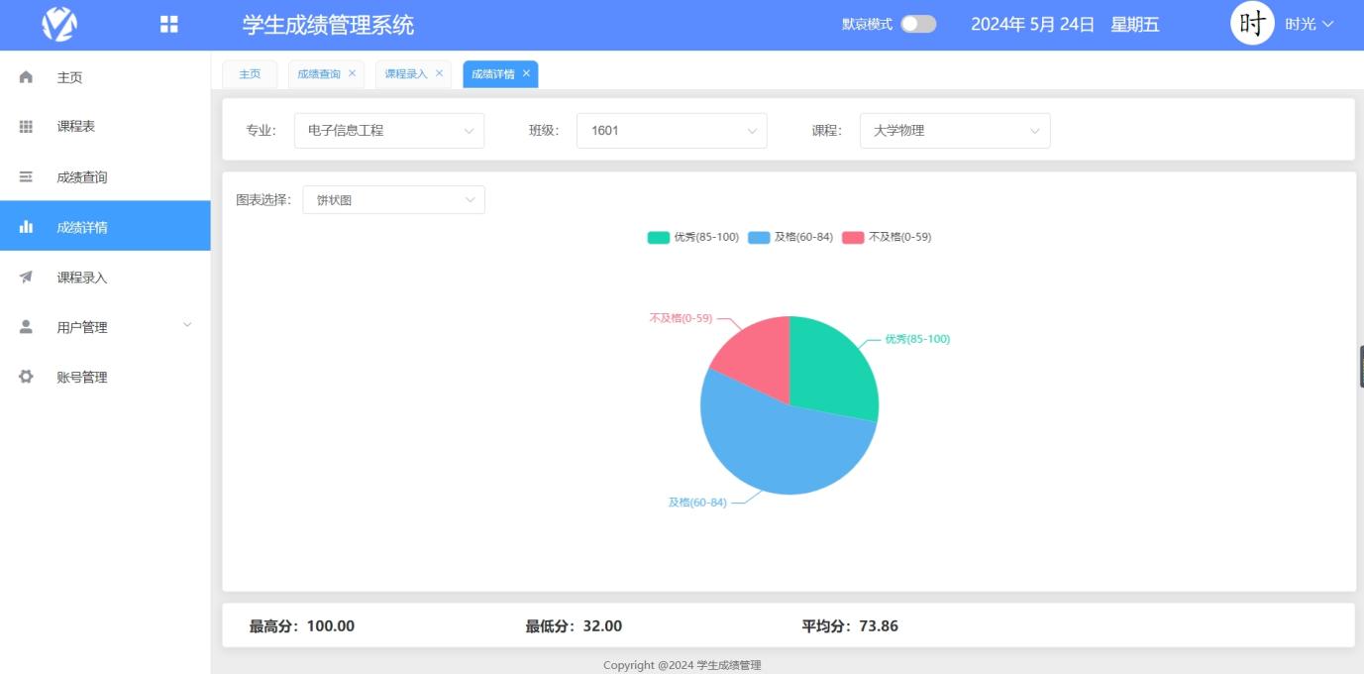Click the app logo in the top-left corner
1364x674 pixels.
[57, 23]
